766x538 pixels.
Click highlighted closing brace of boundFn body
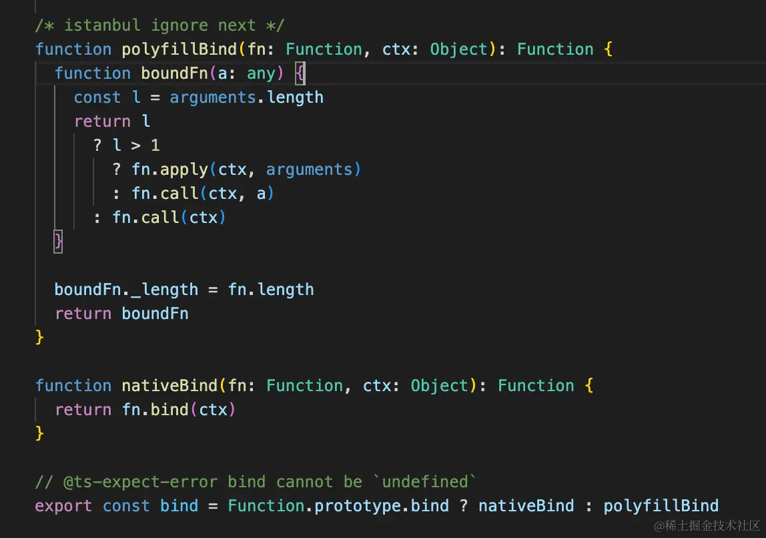[58, 242]
